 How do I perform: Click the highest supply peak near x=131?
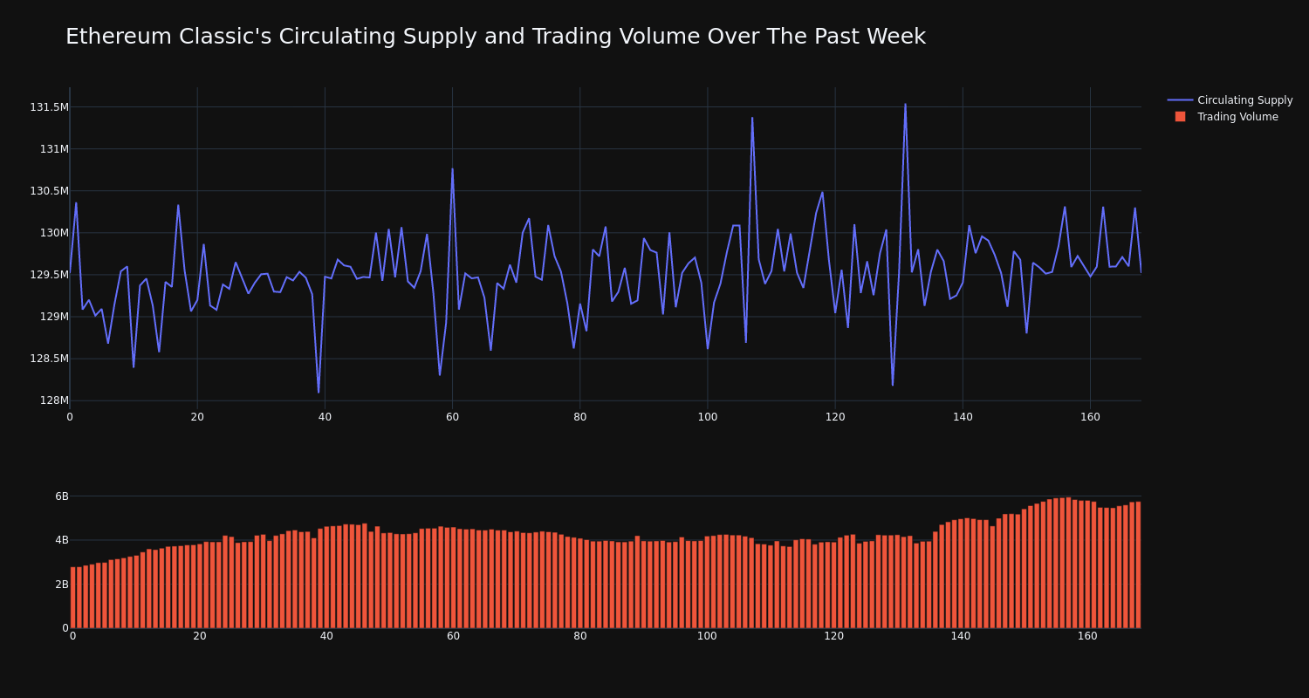coord(905,105)
